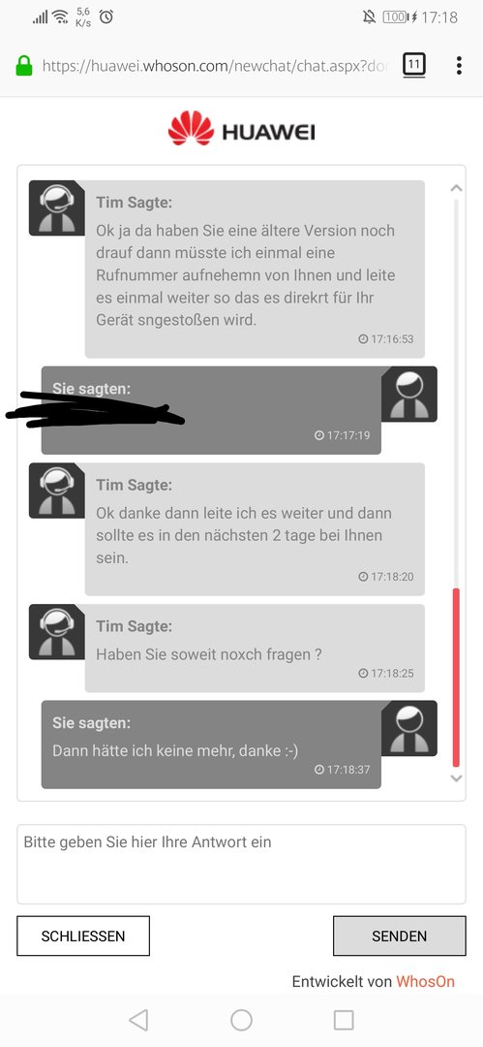Open the WhosOn link
Viewport: 483px width, 1047px height.
(x=426, y=981)
